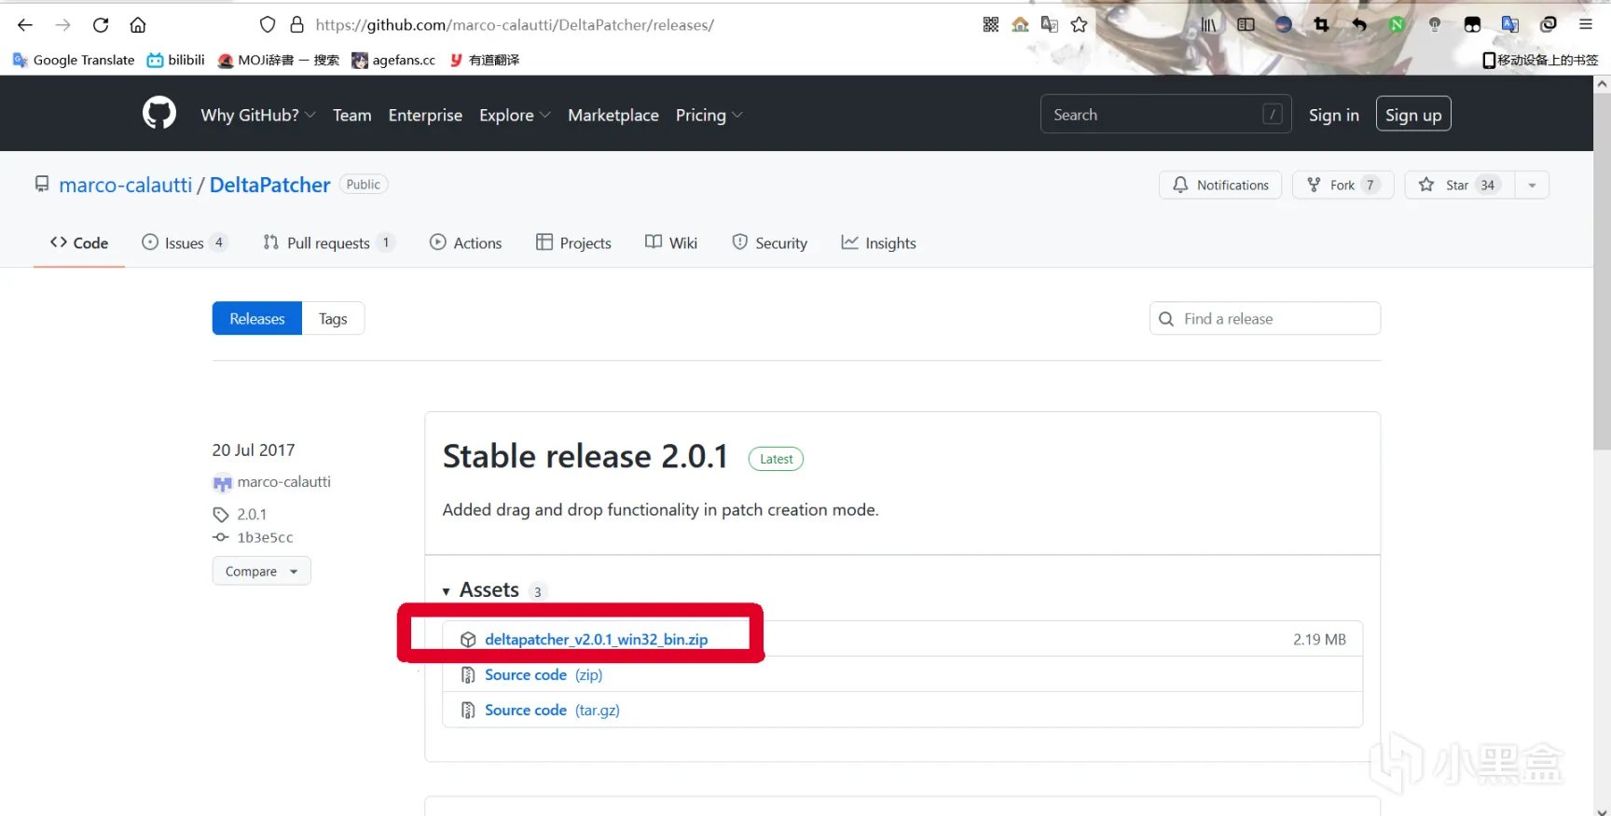The width and height of the screenshot is (1611, 816).
Task: Open the Star dropdown arrow
Action: [1532, 185]
